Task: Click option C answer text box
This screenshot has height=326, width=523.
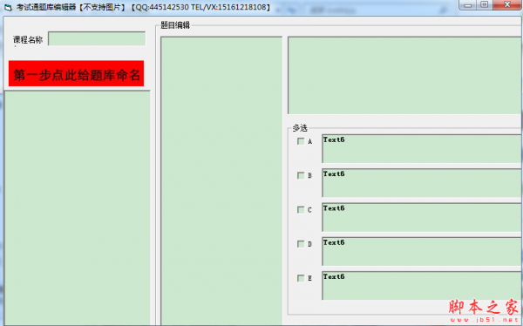Action: pyautogui.click(x=422, y=217)
